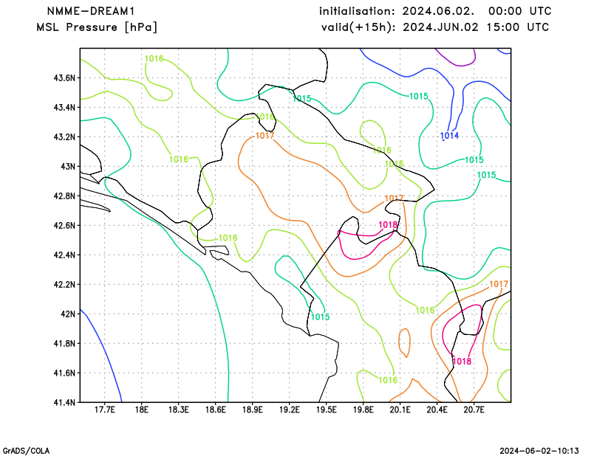
Task: Click the 18.3E longitude label
Action: coord(178,410)
